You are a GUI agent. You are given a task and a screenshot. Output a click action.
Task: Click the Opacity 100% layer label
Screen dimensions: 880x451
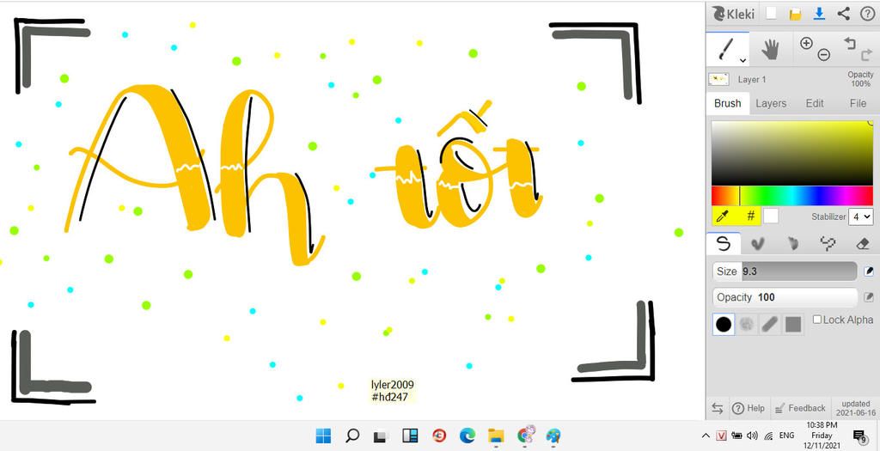click(x=860, y=79)
